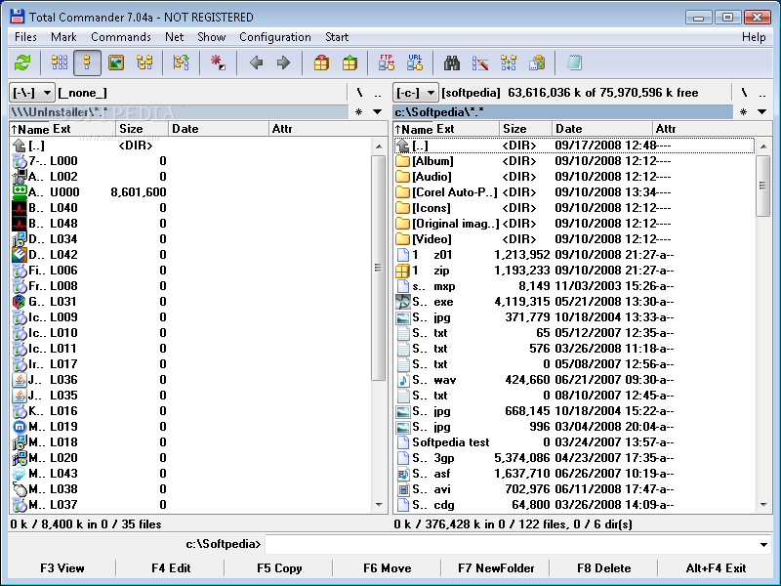This screenshot has height=586, width=781.
Task: Open the Start menu item
Action: pyautogui.click(x=337, y=37)
